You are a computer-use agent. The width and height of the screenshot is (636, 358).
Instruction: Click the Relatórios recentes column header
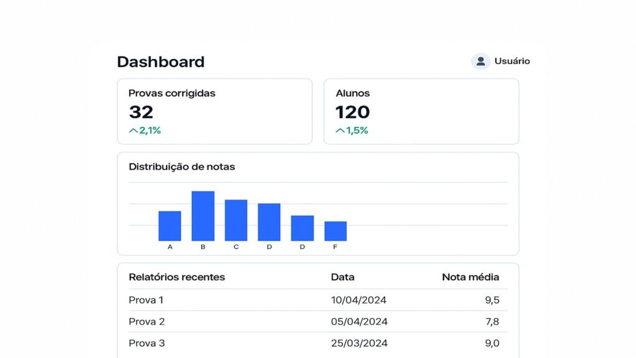click(x=176, y=277)
